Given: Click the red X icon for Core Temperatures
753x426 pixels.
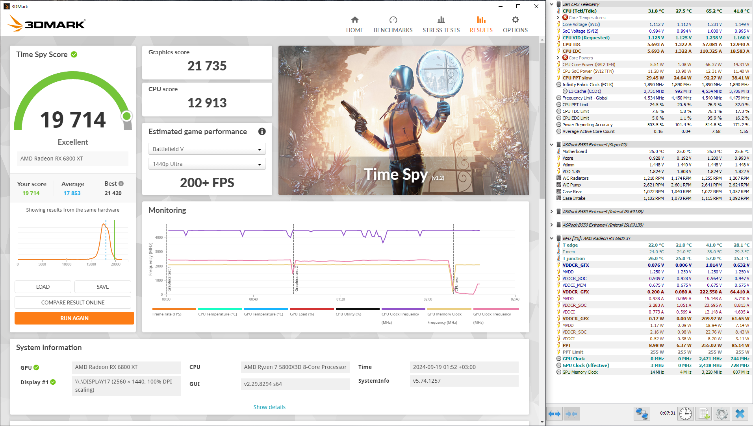Looking at the screenshot, I should click(x=565, y=17).
